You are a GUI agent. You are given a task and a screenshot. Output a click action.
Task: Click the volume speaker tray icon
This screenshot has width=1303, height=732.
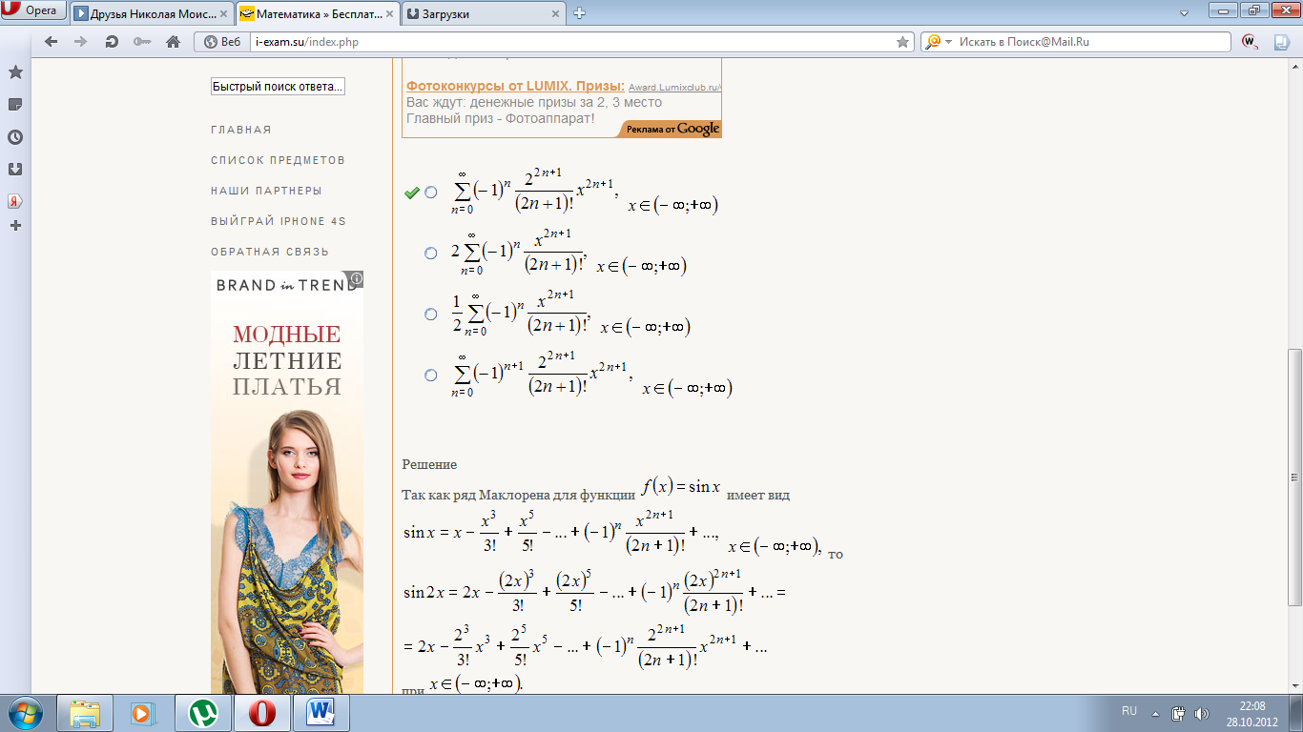(x=1202, y=713)
